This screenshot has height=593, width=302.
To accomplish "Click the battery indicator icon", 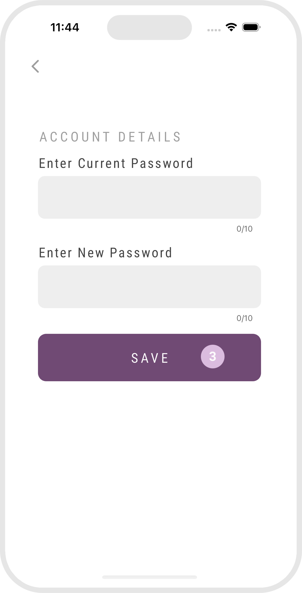I will tap(251, 27).
